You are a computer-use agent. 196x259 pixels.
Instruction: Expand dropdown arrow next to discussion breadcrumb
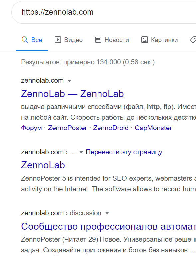pos(107,213)
